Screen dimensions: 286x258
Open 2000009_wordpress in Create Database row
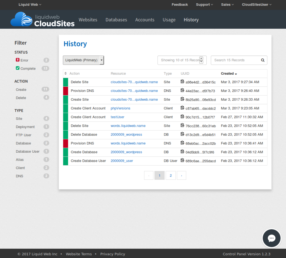[x=126, y=152]
